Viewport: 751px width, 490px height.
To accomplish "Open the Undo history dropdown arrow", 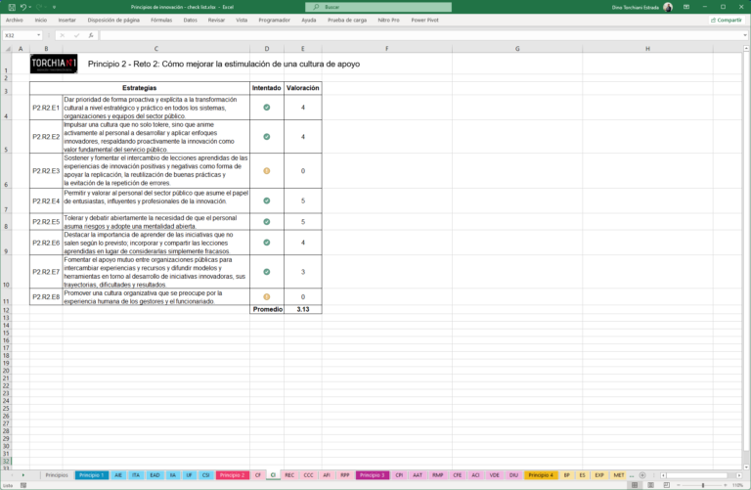I will pos(29,7).
